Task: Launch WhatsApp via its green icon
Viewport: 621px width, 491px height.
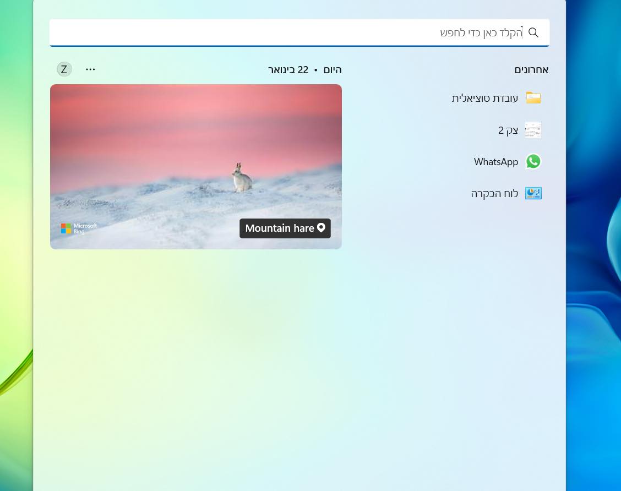Action: pos(533,161)
